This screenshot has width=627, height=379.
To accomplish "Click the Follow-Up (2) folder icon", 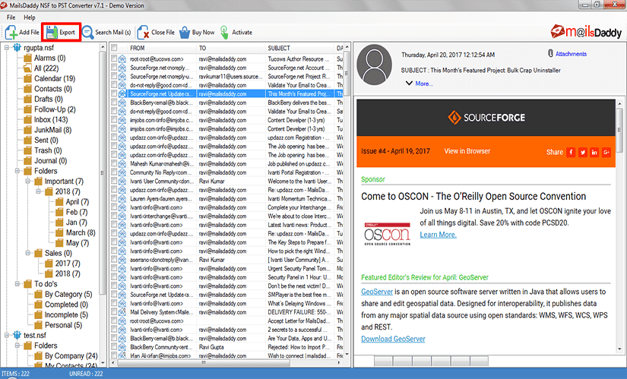I will (27, 109).
